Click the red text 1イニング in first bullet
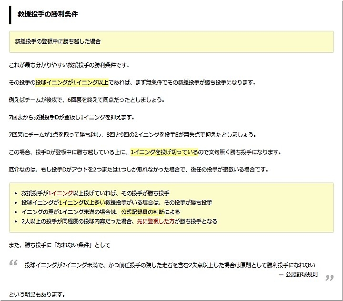Viewport: 343px width, 301px height. pyautogui.click(x=61, y=193)
